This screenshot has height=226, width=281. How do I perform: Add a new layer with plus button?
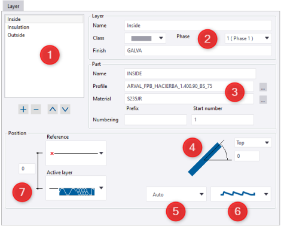23,109
